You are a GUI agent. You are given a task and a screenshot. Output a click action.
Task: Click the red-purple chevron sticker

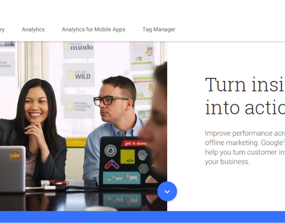(x=112, y=164)
